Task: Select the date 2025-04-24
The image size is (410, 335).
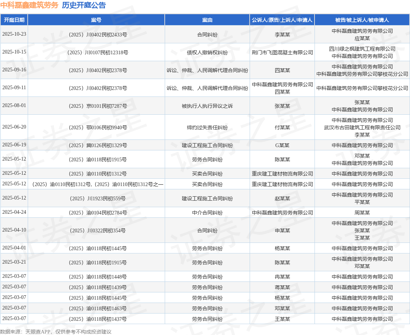Action: pyautogui.click(x=14, y=212)
